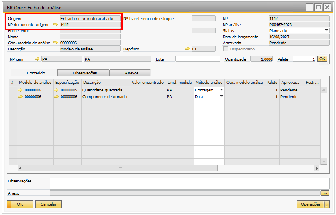Open the second row Modelo de análise link arrow
The image size is (336, 215).
(x=20, y=97)
